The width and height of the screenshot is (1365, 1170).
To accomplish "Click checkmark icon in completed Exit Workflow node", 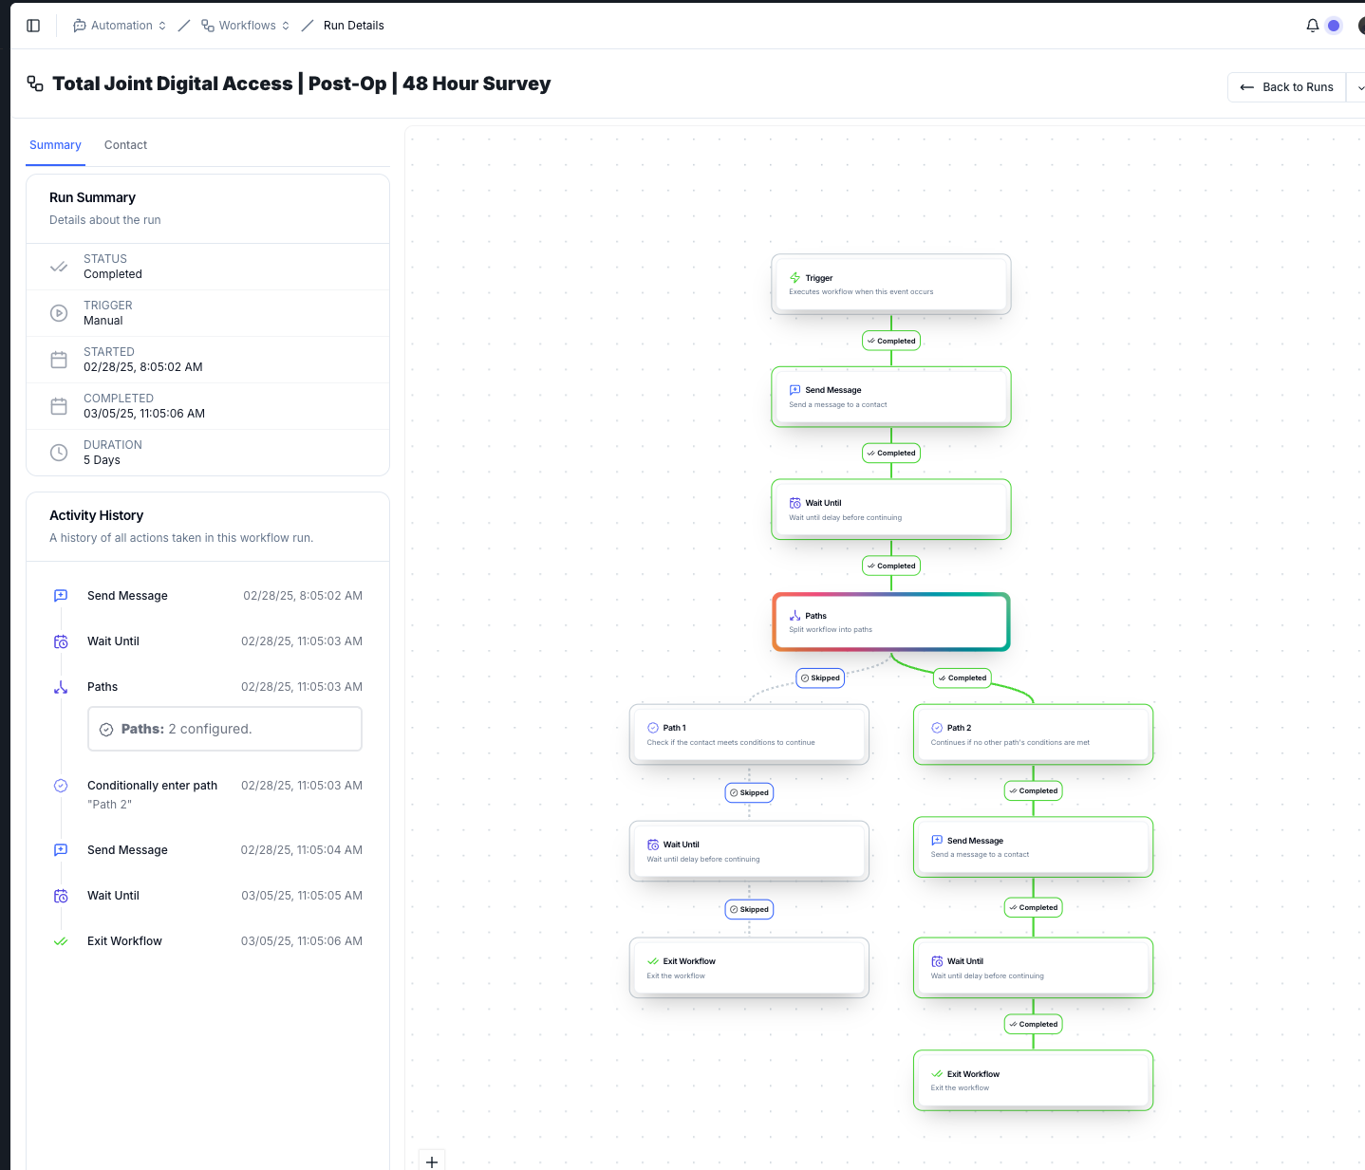I will (937, 1074).
